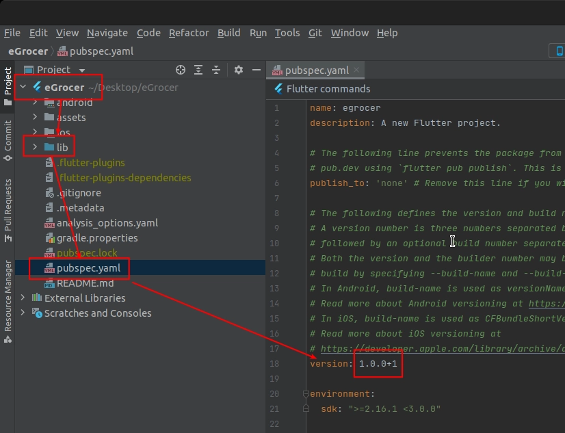Click the Flutter commands label
This screenshot has height=433, width=565.
pyautogui.click(x=328, y=89)
